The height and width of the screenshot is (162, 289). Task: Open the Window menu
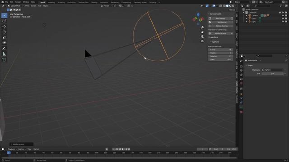26,2
